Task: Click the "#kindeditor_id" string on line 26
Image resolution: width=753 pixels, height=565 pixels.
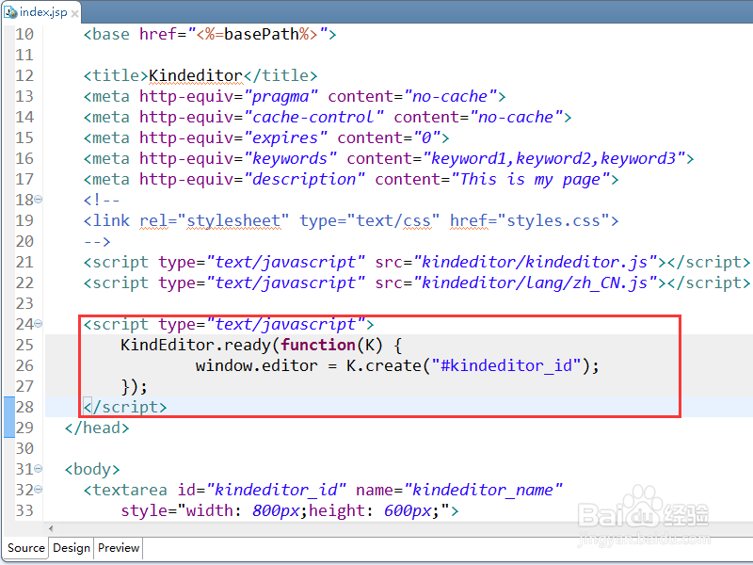Action: click(x=506, y=365)
